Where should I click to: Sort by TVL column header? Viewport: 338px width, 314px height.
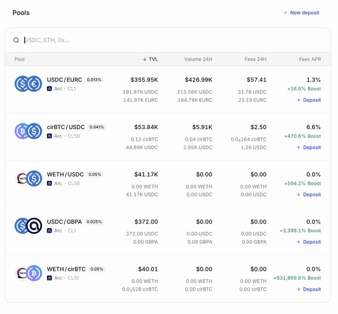point(151,59)
